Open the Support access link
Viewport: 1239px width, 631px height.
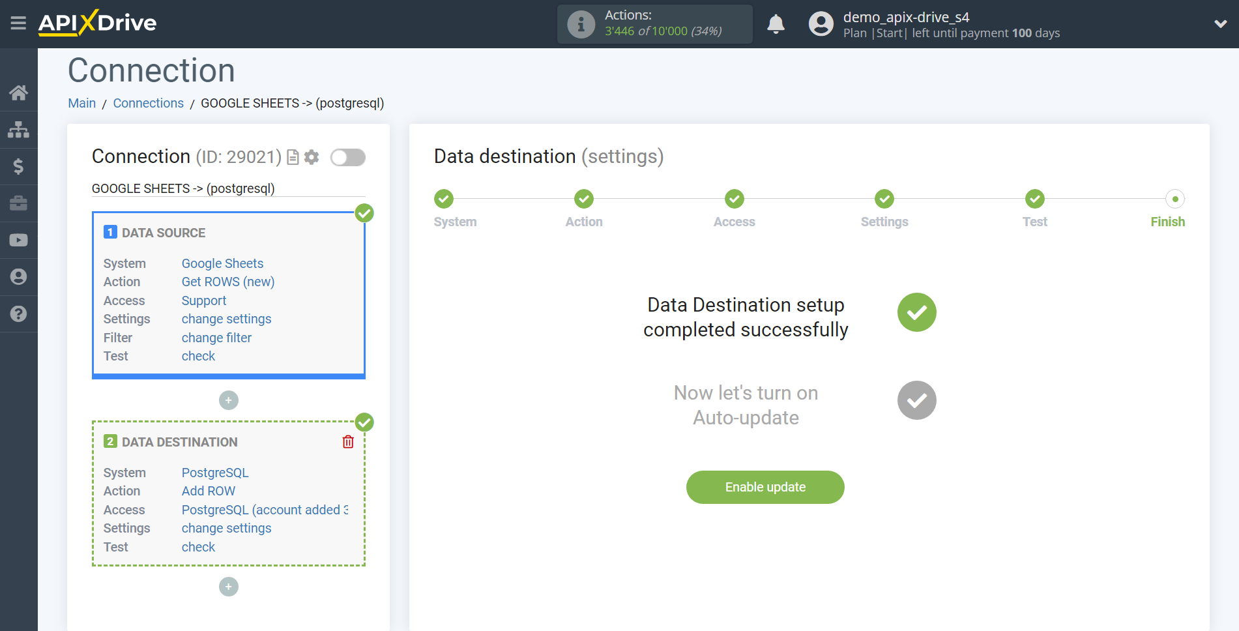point(204,301)
